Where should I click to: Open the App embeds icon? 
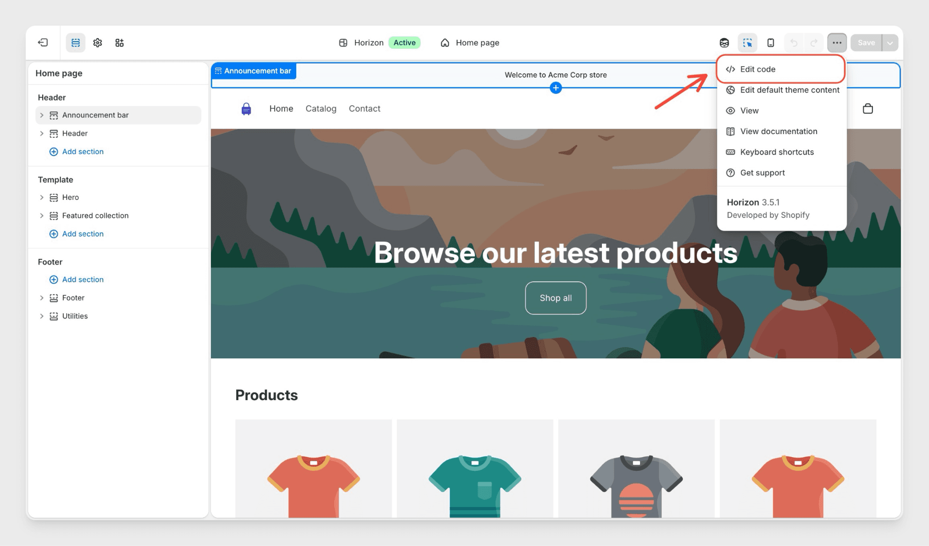[x=119, y=43]
